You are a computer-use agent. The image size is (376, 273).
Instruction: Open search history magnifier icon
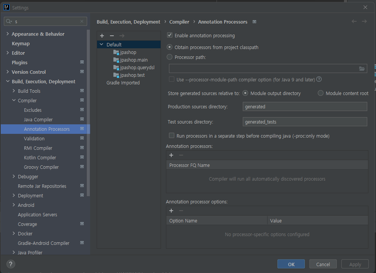point(9,21)
